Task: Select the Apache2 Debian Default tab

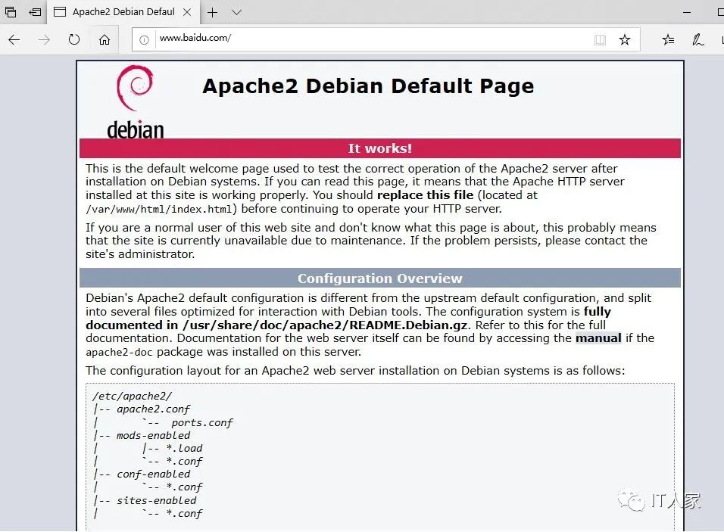Action: 123,12
